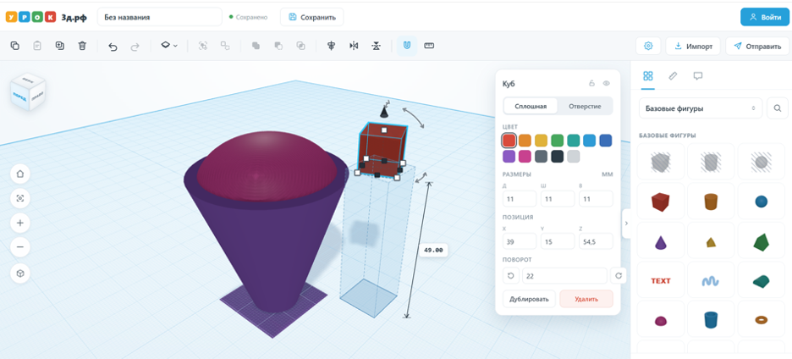Image resolution: width=792 pixels, height=359 pixels.
Task: Rotate clockwise using the right rotation button
Action: (x=619, y=275)
